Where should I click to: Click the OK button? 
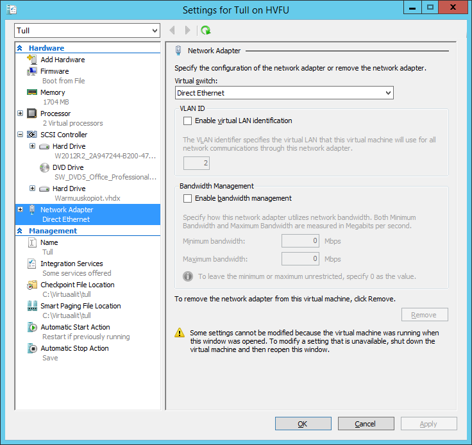click(303, 424)
